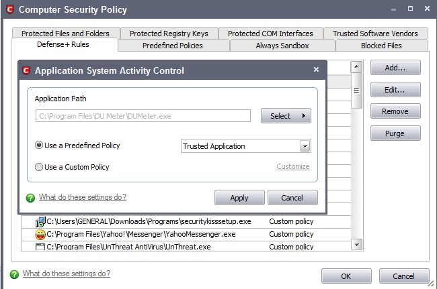Close the Application System Activity Control dialog
This screenshot has height=289, width=437.
[316, 70]
